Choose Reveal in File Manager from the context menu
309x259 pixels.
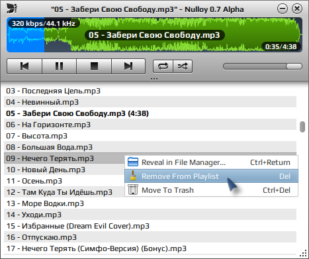[x=211, y=162]
